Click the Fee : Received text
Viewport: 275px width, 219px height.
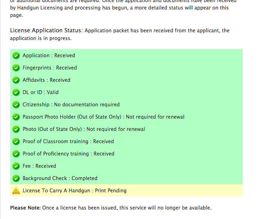39,166
